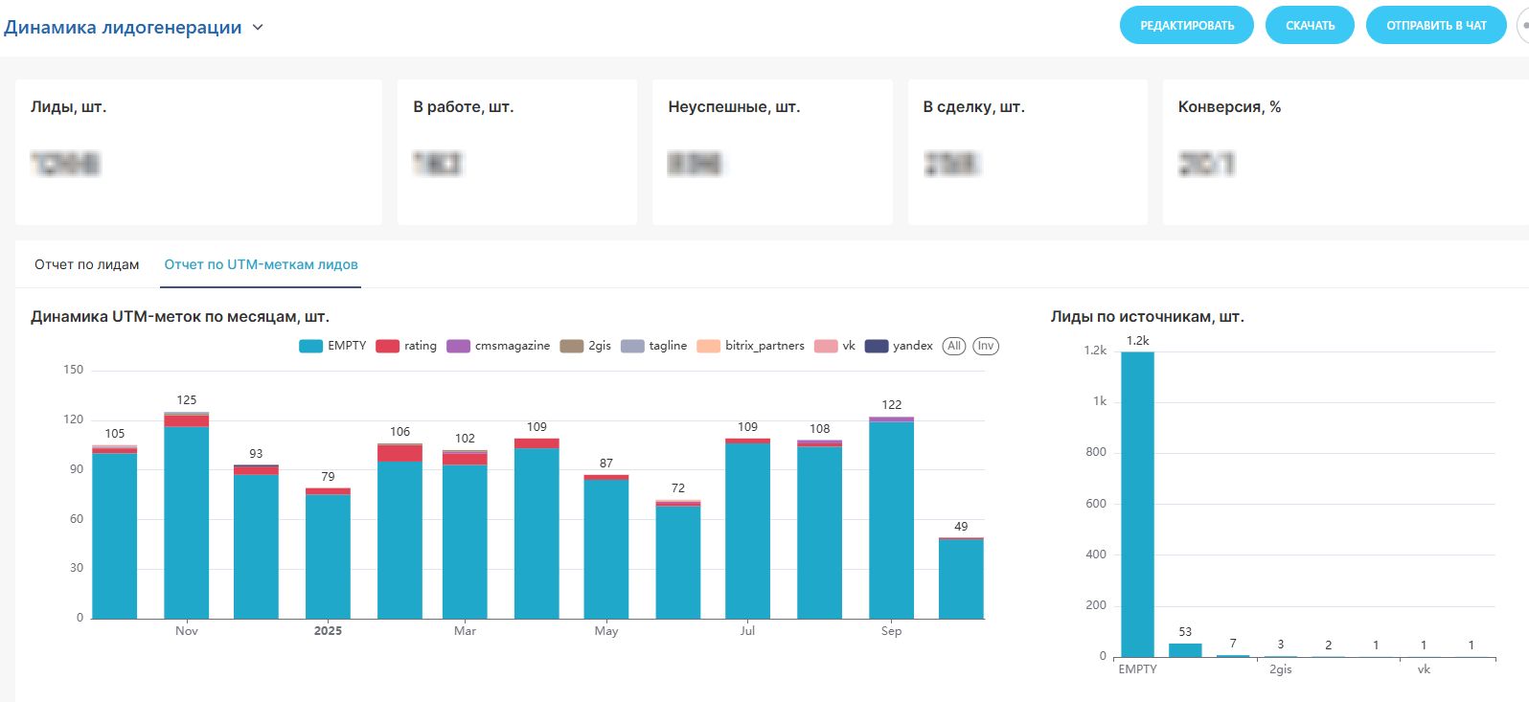Click the РЕДАКТИРОВАТЬ button
Image resolution: width=1529 pixels, height=702 pixels.
pos(1186,26)
